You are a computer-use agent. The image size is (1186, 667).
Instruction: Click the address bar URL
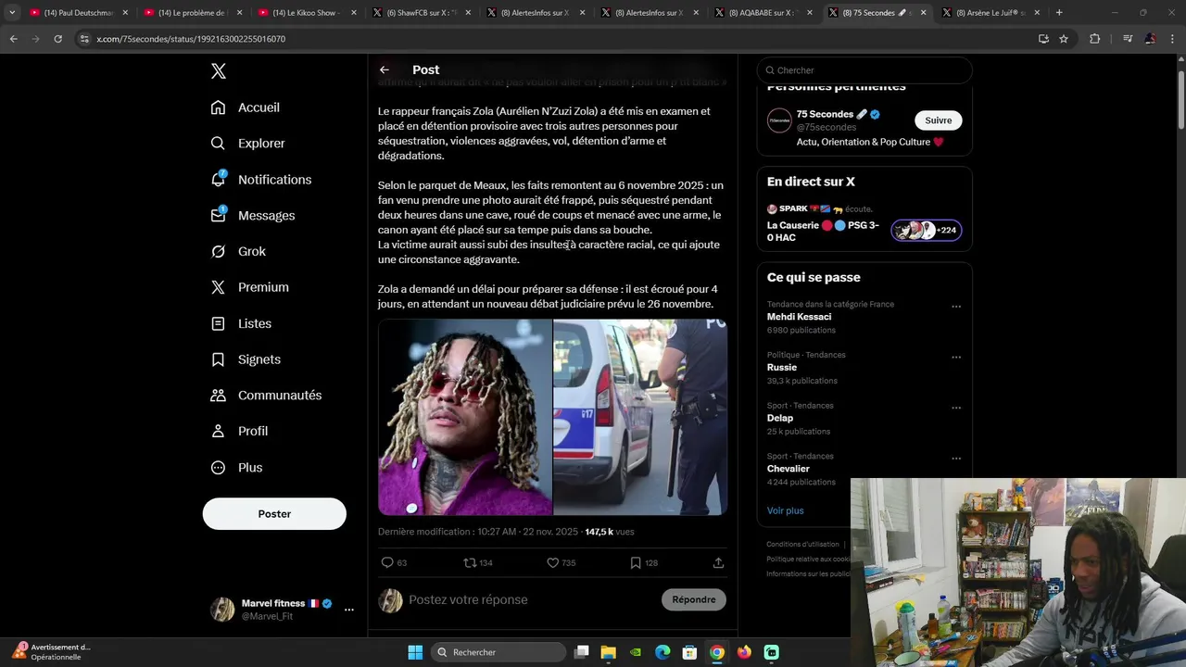coord(191,39)
